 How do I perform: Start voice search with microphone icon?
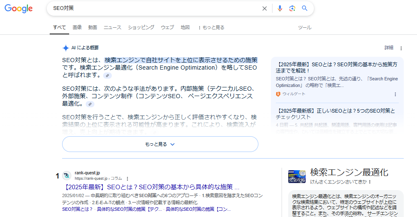pos(280,9)
